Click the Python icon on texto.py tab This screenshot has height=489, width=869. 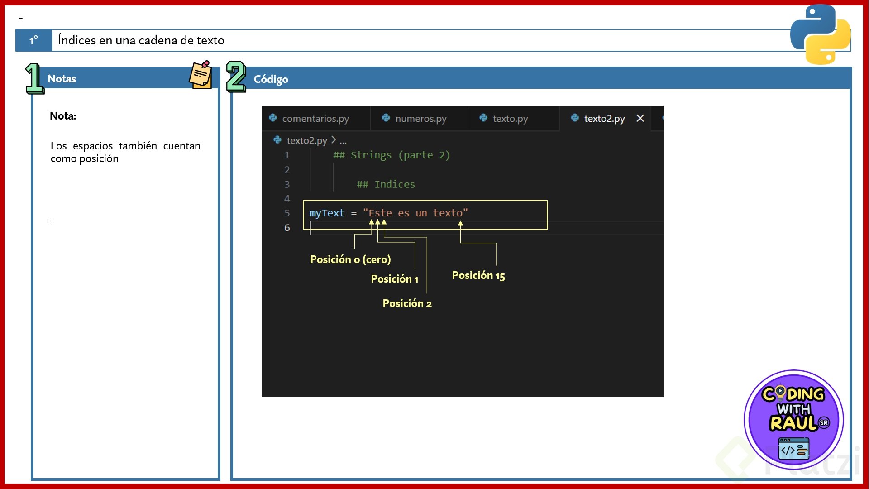483,118
